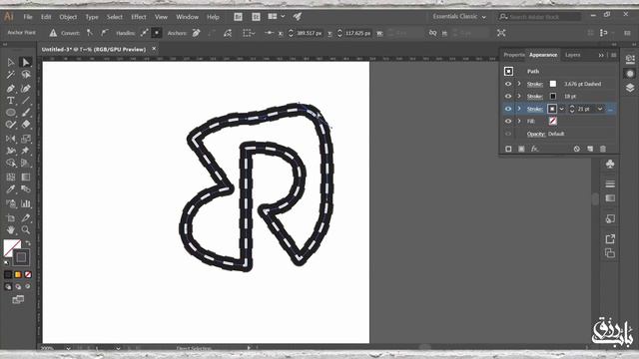The width and height of the screenshot is (639, 359).
Task: Open the Bridge (Br) icon
Action: [238, 17]
